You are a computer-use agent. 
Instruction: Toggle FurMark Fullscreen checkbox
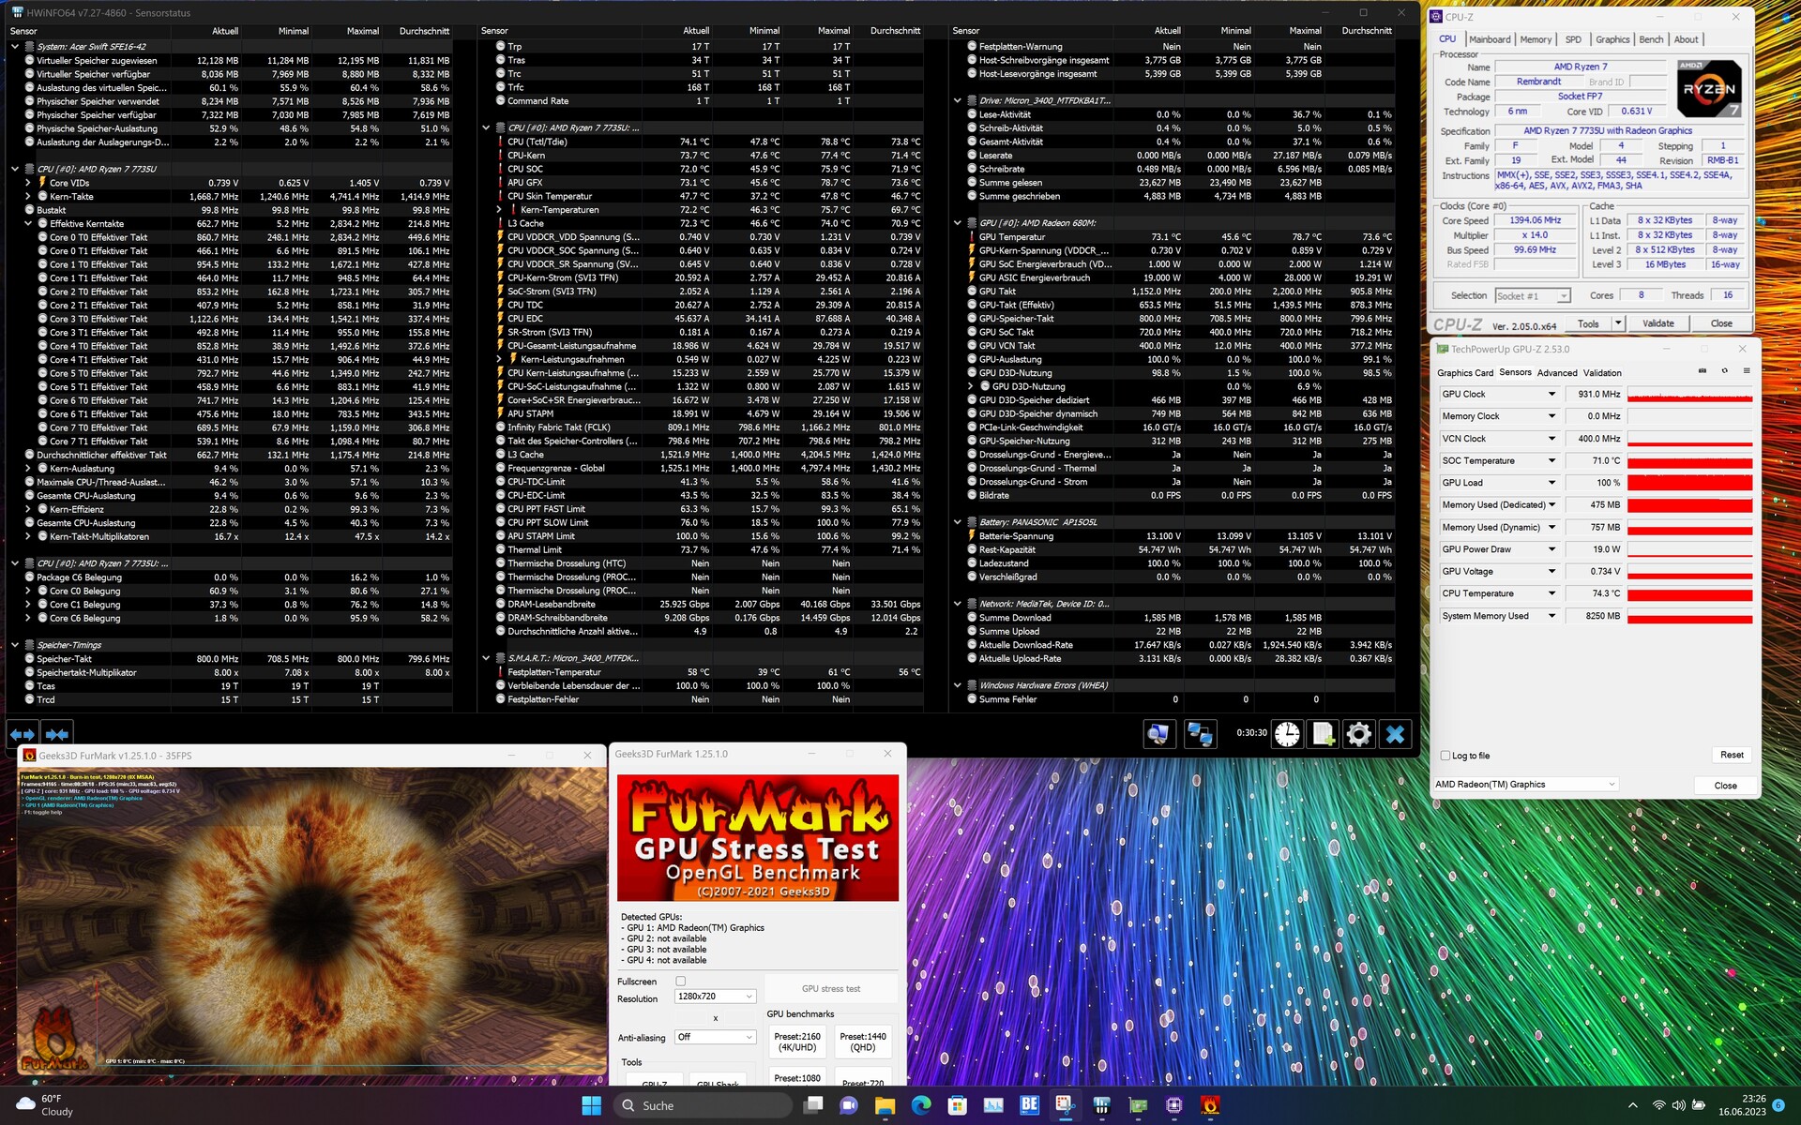click(x=681, y=982)
